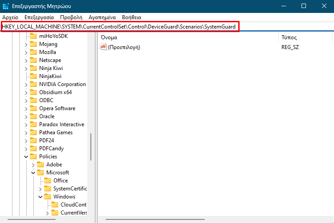334x223 pixels.
Task: Select the ODBC tree label
Action: 46,100
